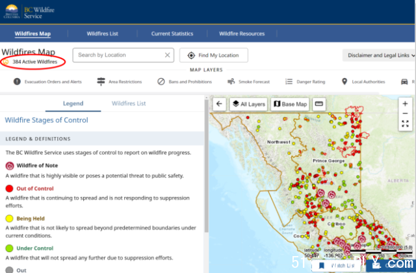Switch to the Legend tab
The width and height of the screenshot is (416, 273).
(x=73, y=103)
